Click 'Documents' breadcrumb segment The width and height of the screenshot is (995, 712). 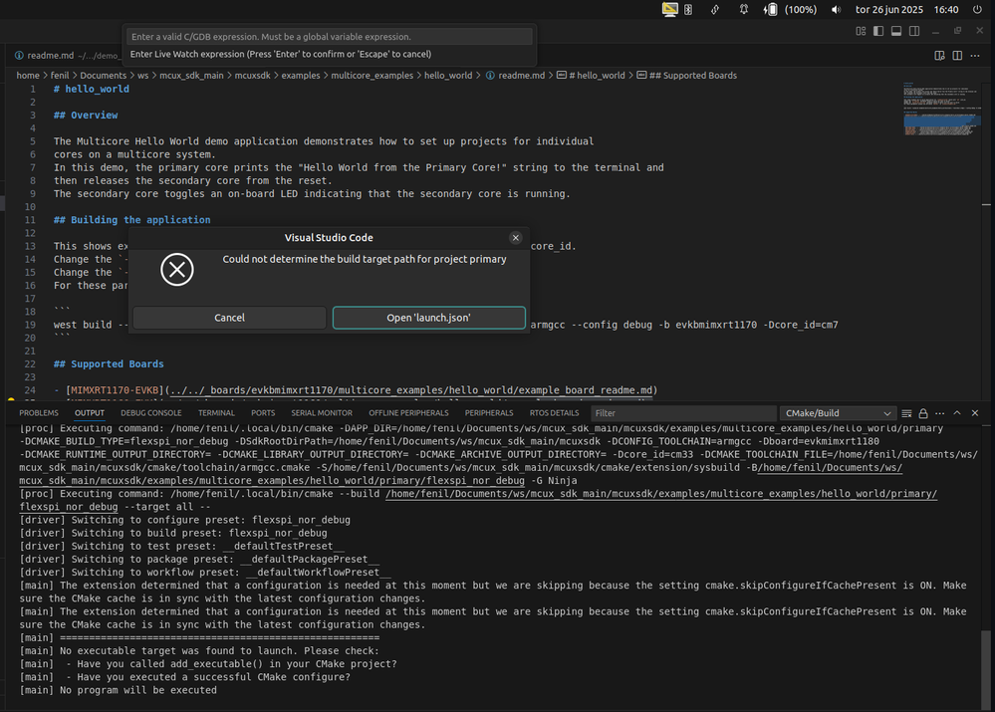(104, 76)
